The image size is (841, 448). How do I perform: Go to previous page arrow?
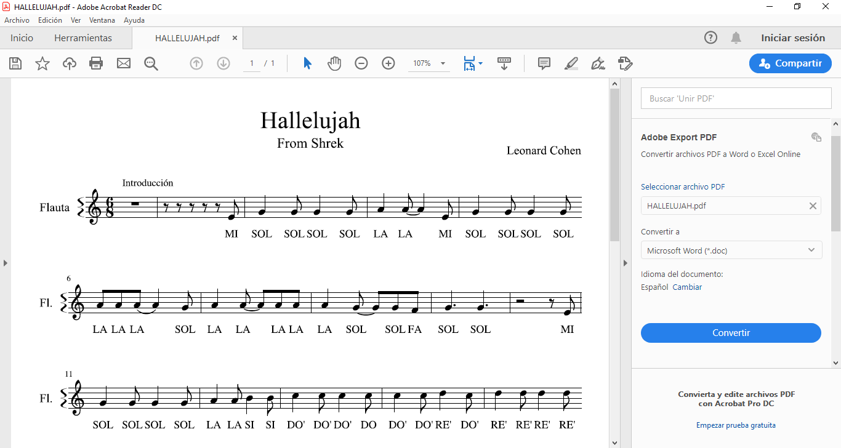click(x=196, y=63)
